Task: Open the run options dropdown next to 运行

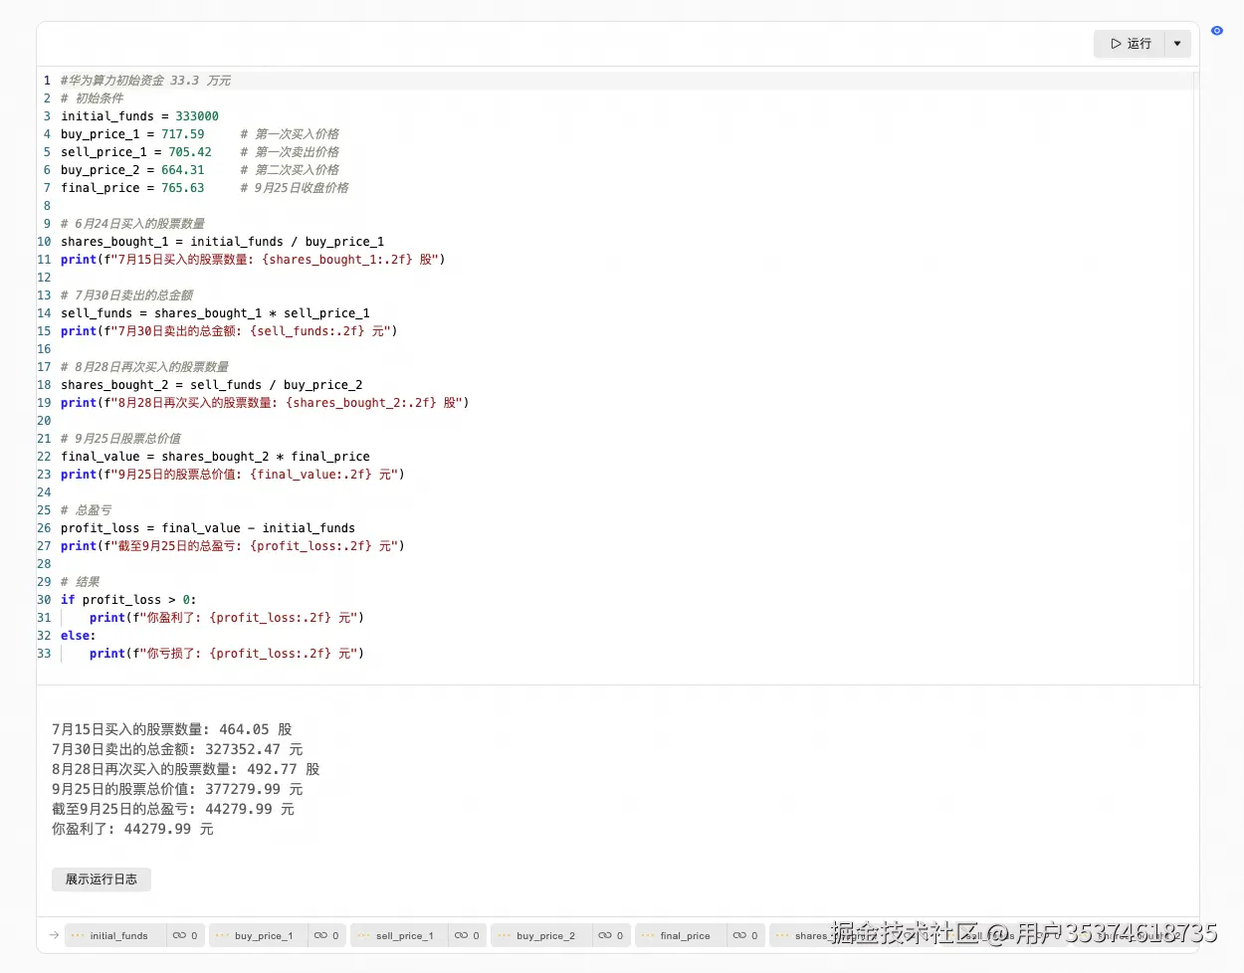Action: (1177, 44)
